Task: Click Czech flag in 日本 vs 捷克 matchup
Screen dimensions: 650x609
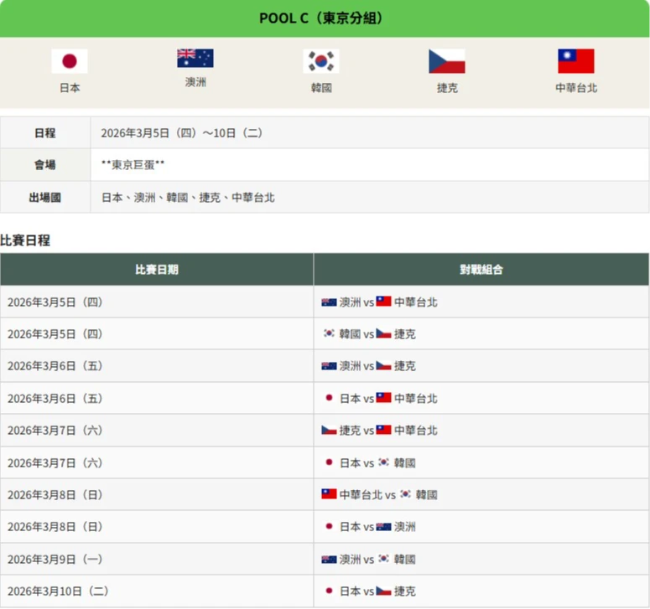Action: click(x=384, y=591)
